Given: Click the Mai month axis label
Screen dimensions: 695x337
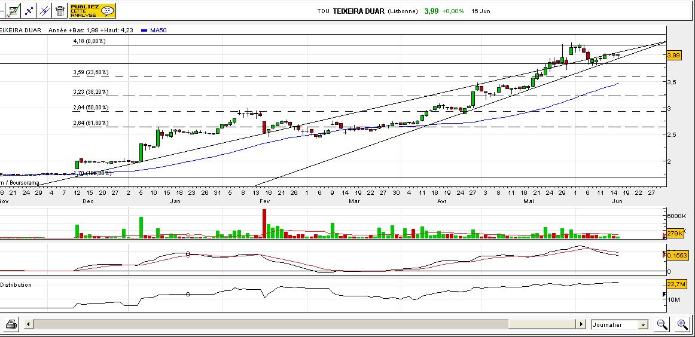Looking at the screenshot, I should tap(529, 201).
